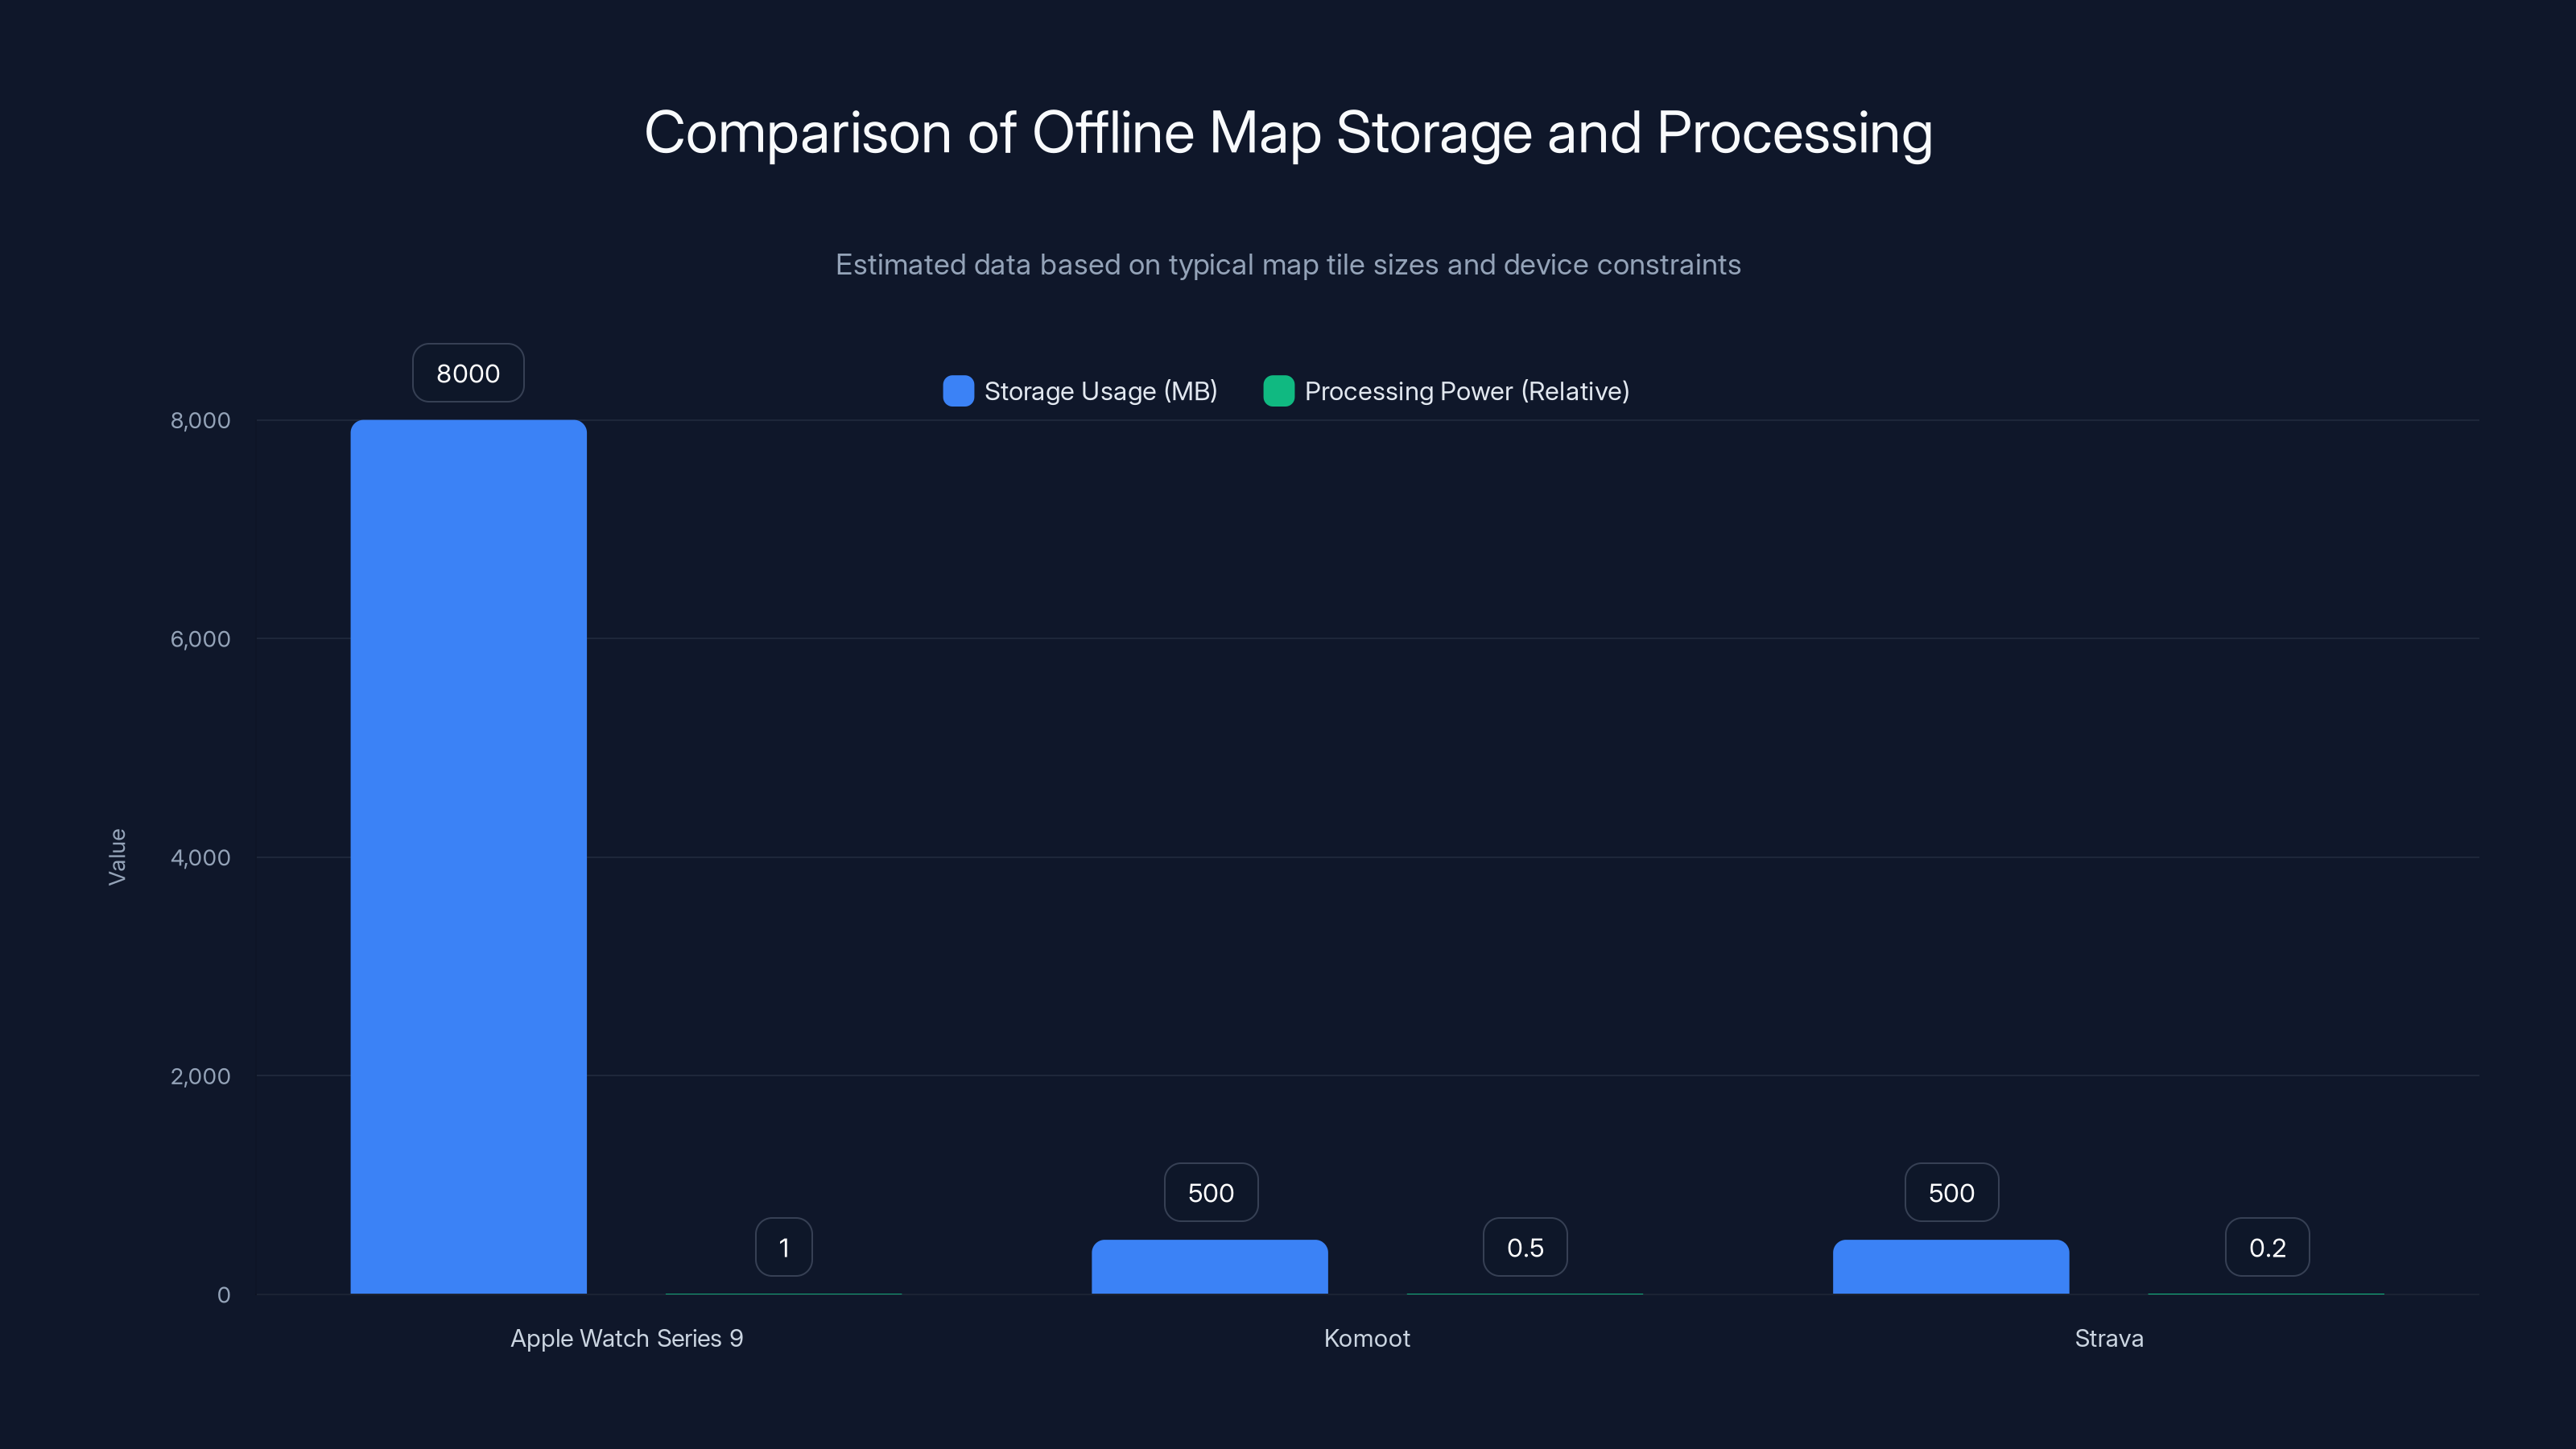The width and height of the screenshot is (2576, 1449).
Task: Expand details on the Komoot category label
Action: coord(1367,1338)
